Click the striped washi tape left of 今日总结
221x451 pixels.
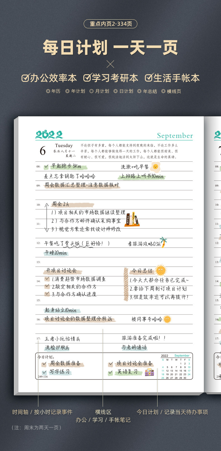126,284
